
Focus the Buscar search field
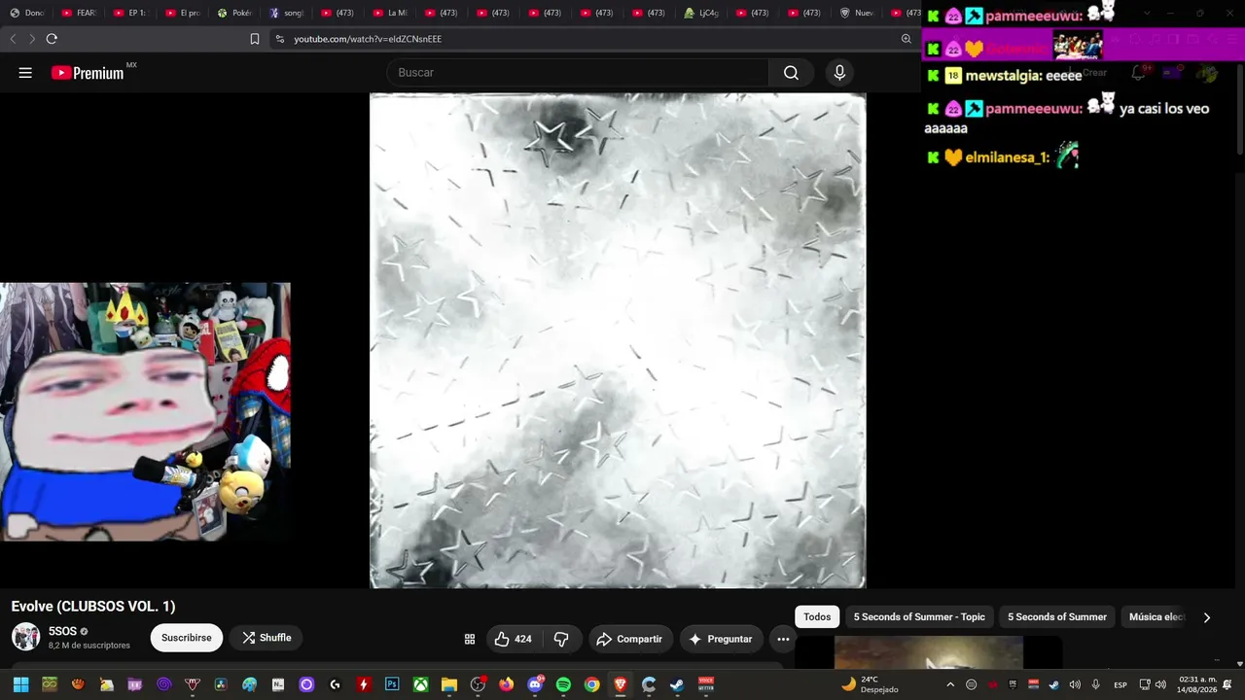(x=579, y=73)
